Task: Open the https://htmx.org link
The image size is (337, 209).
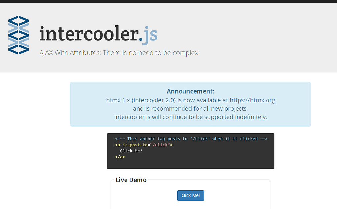Action: [252, 100]
